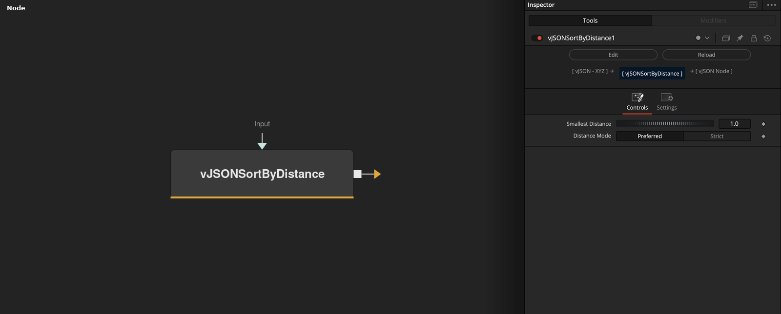
Task: Click the Inspector panel layout icon
Action: (753, 5)
